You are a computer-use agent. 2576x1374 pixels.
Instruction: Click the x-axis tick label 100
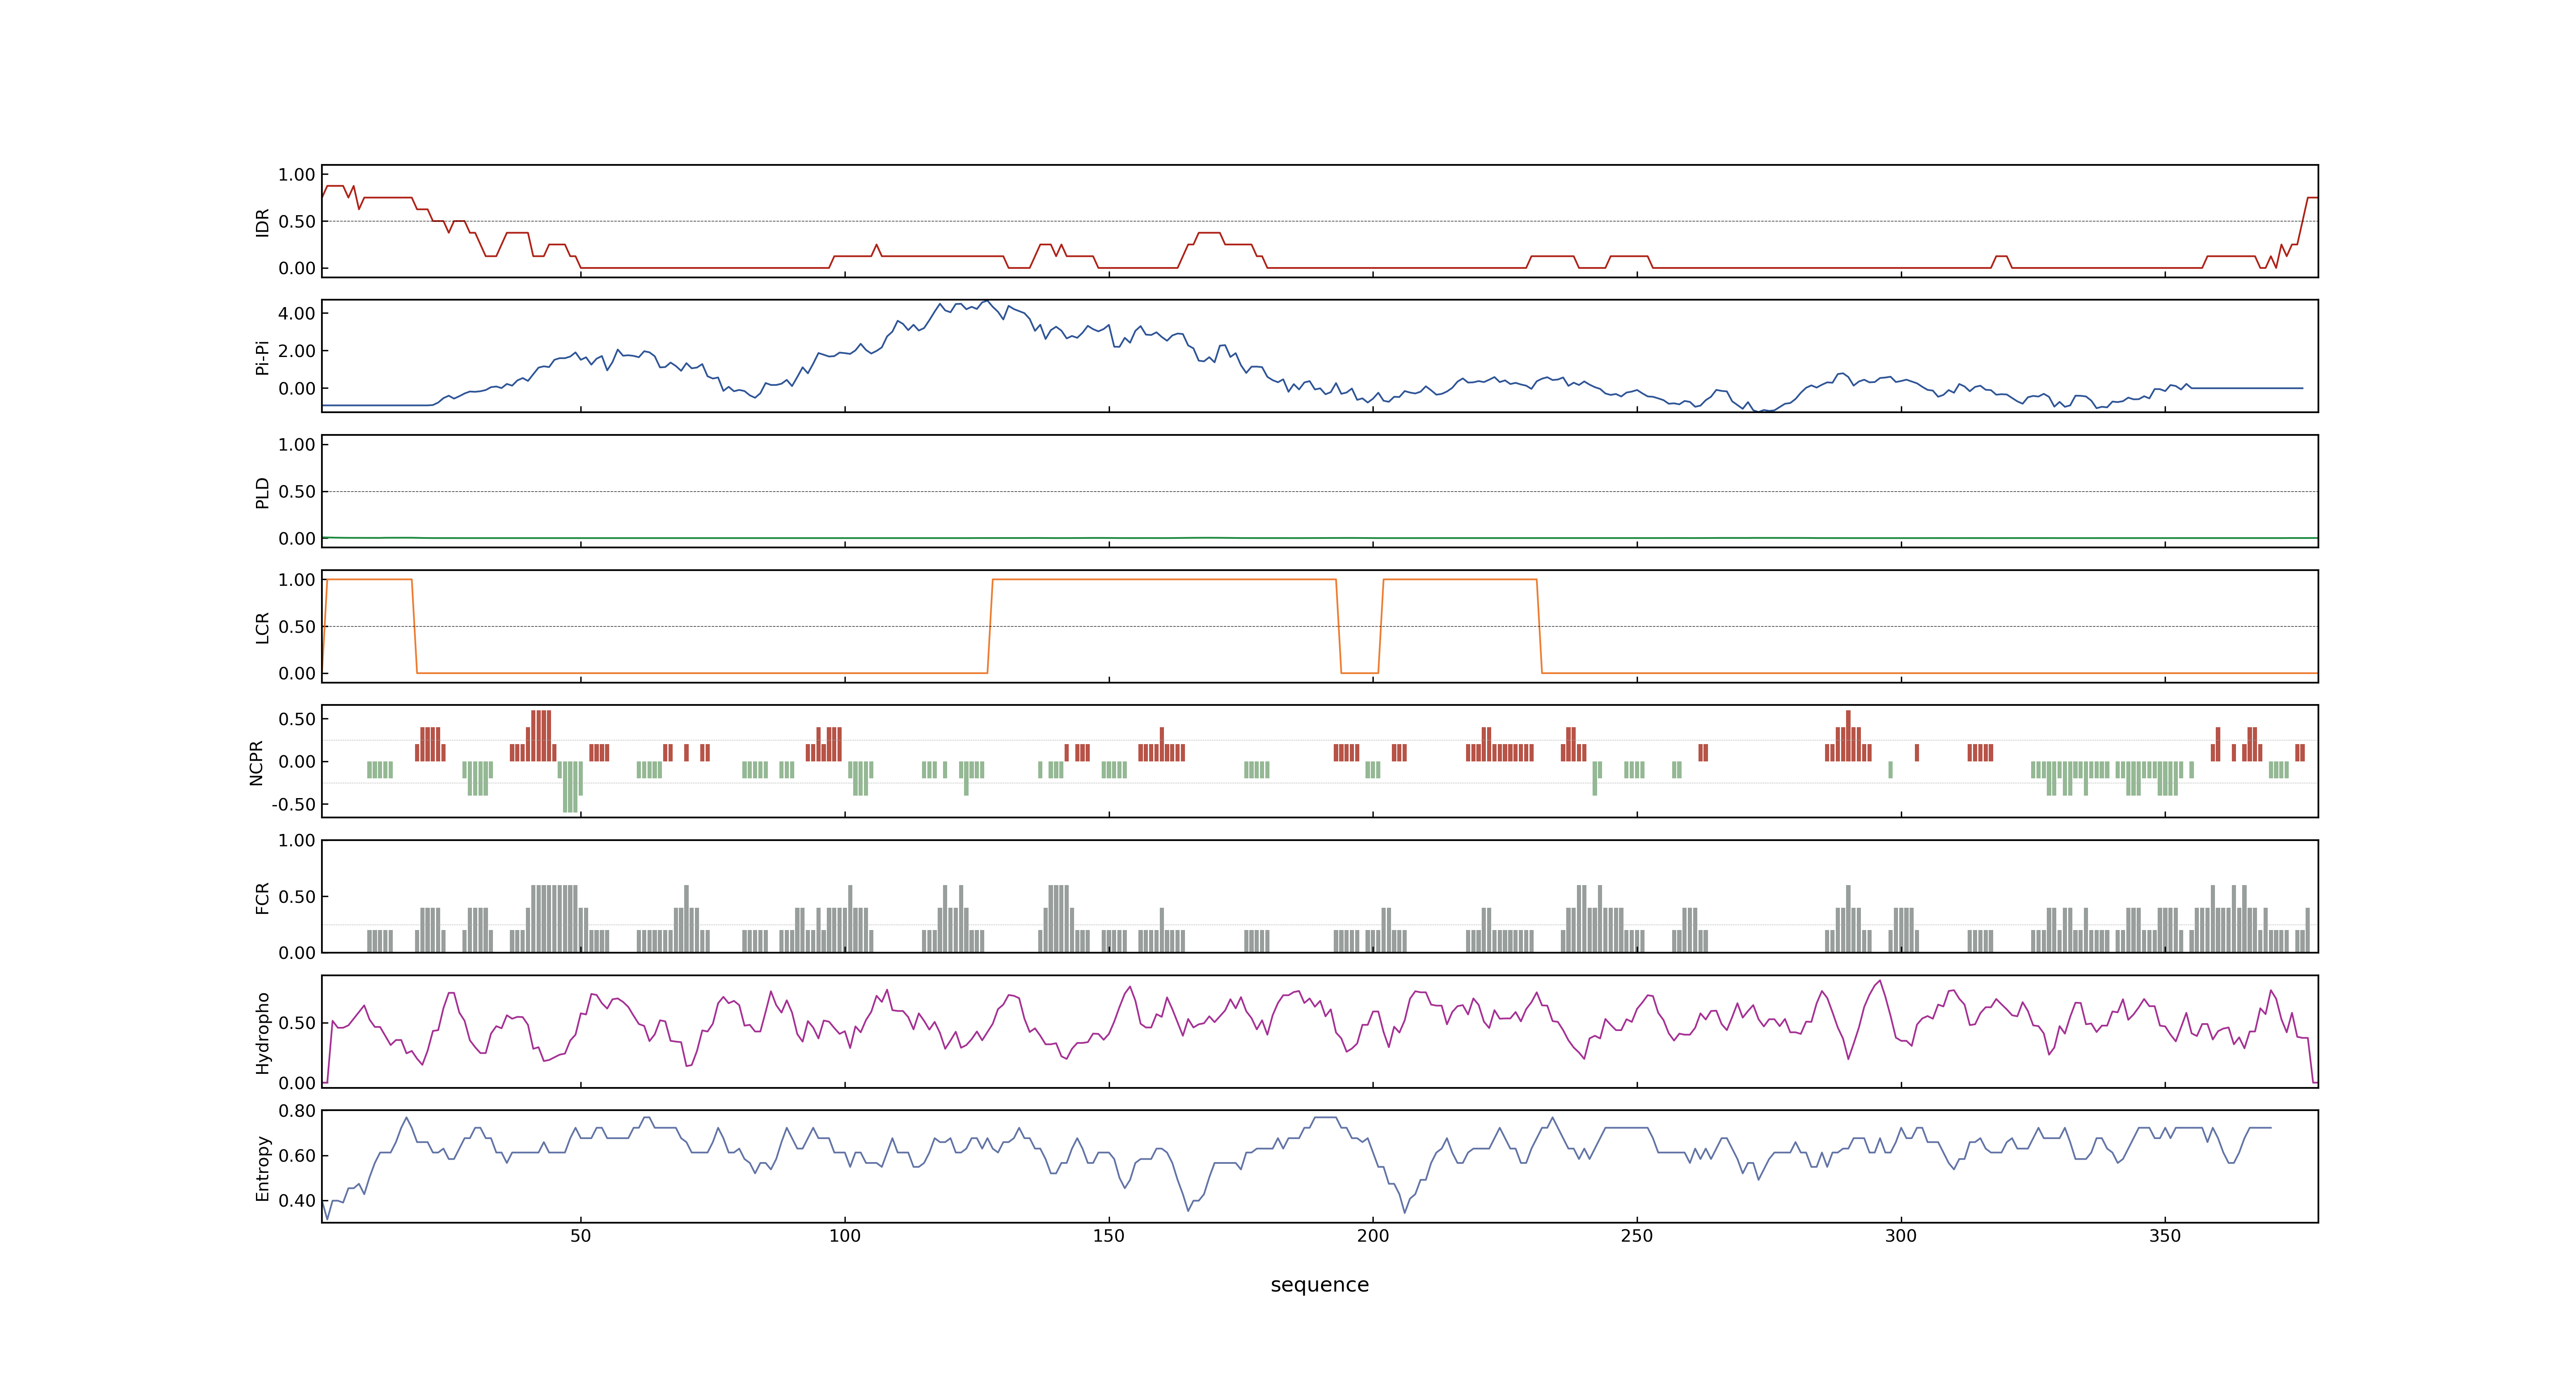coord(844,1236)
